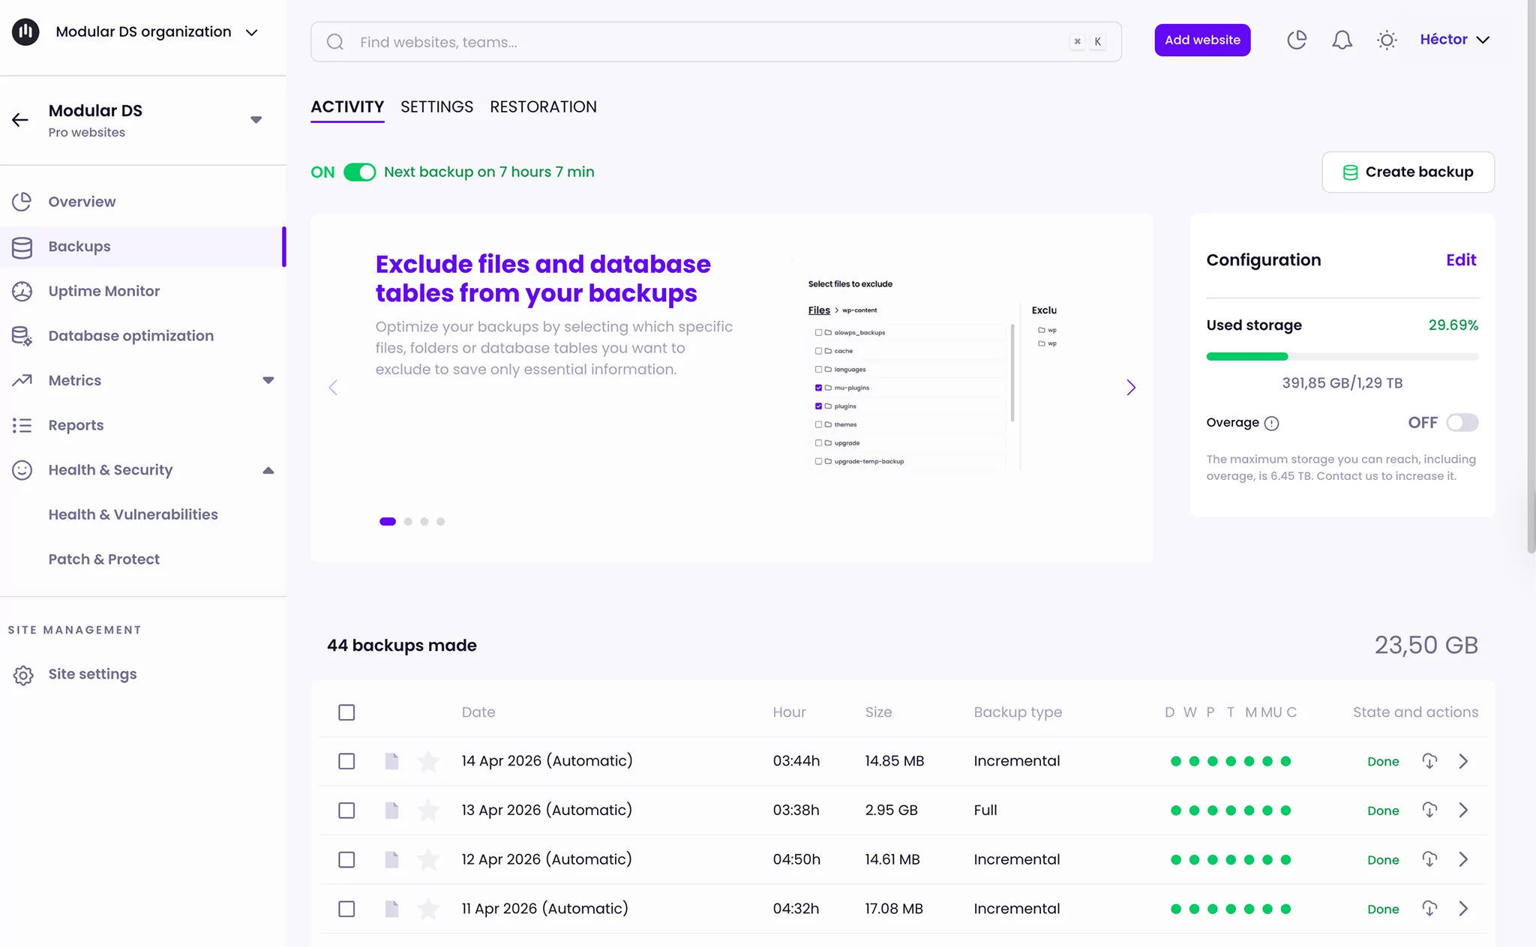The image size is (1536, 947).
Task: Expand the Metrics submenu
Action: [x=268, y=380]
